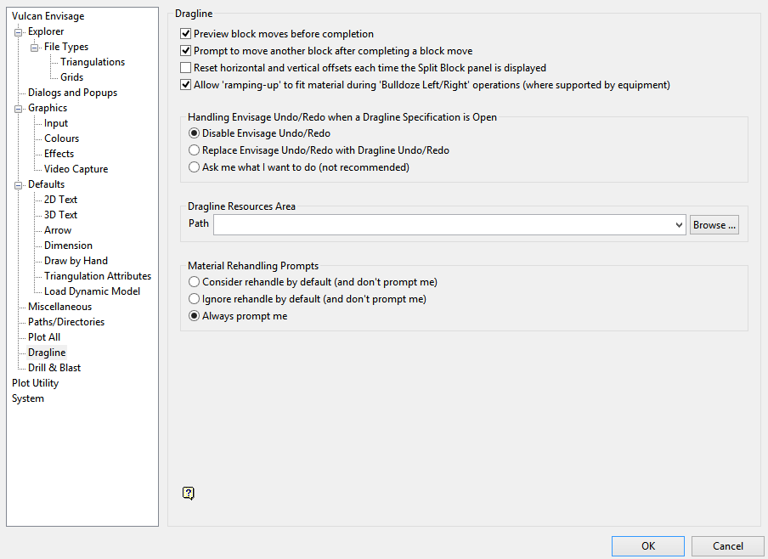Select Consider rehandle by default option
Viewport: 768px width, 559px height.
(x=195, y=282)
